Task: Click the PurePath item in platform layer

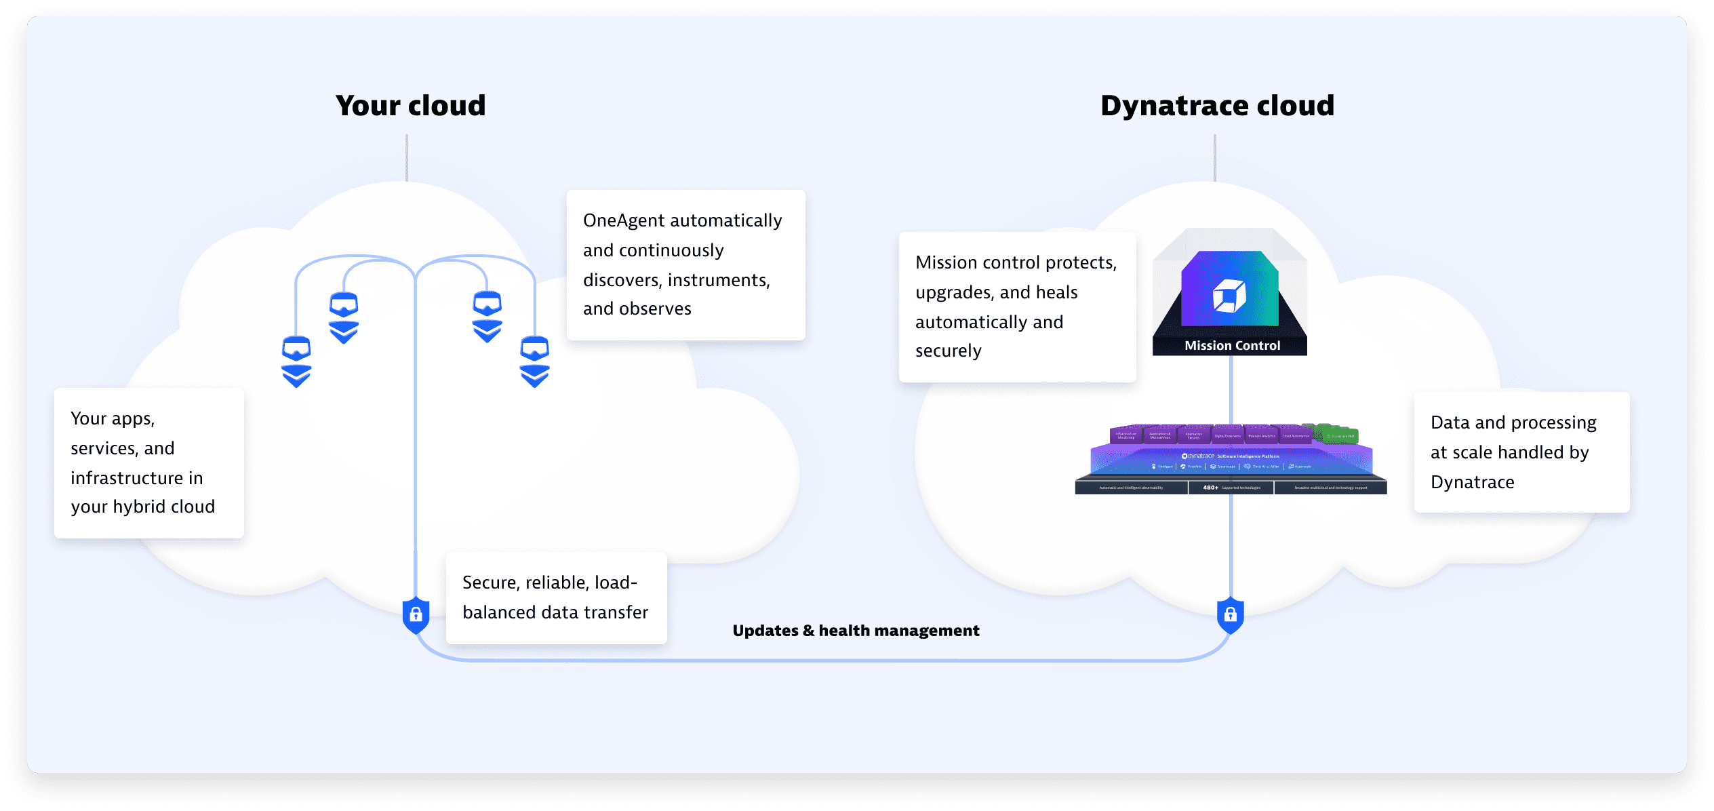Action: [x=1191, y=467]
